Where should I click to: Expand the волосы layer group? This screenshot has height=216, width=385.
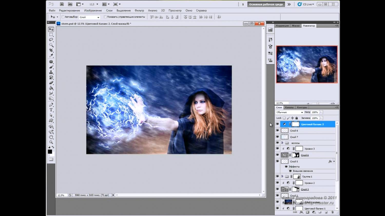point(282,143)
